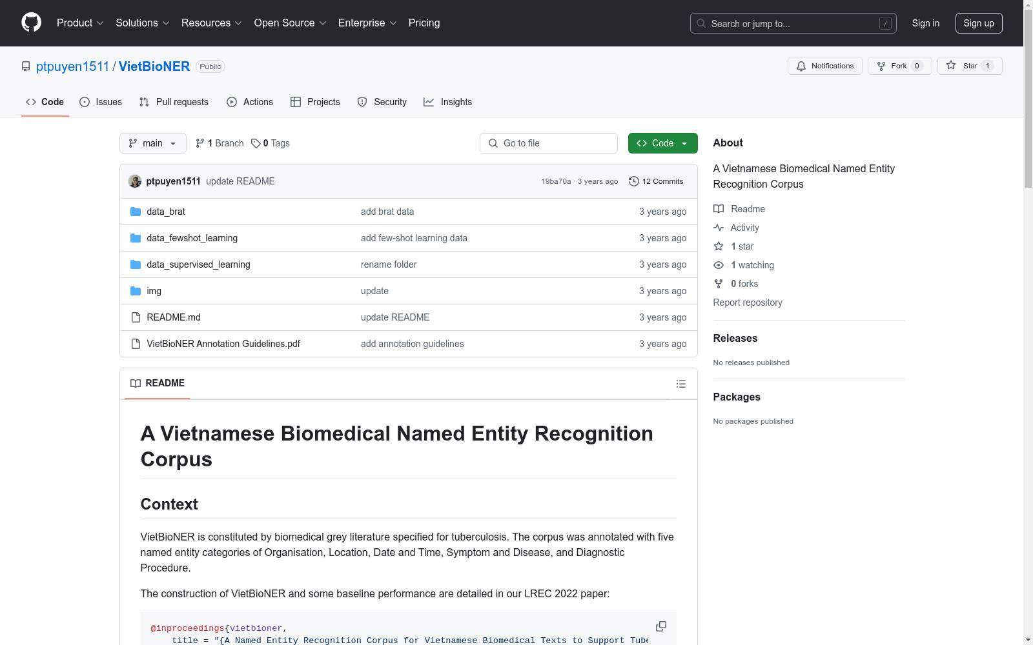Open the add brat data commit
Viewport: 1033px width, 645px height.
click(387, 212)
